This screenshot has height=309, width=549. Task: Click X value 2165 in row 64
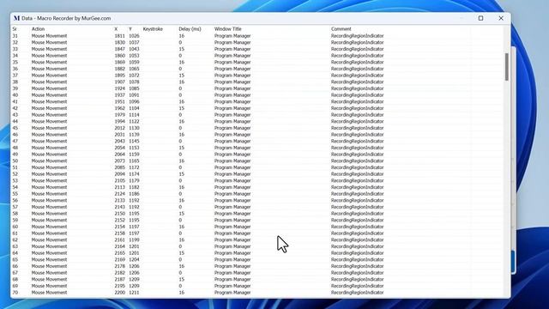tap(120, 253)
